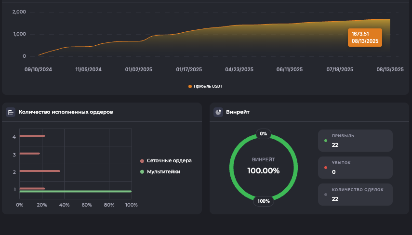Screen dimensions: 412x235
Task: Toggle the Сеточные ордера legend entry
Action: (166, 161)
